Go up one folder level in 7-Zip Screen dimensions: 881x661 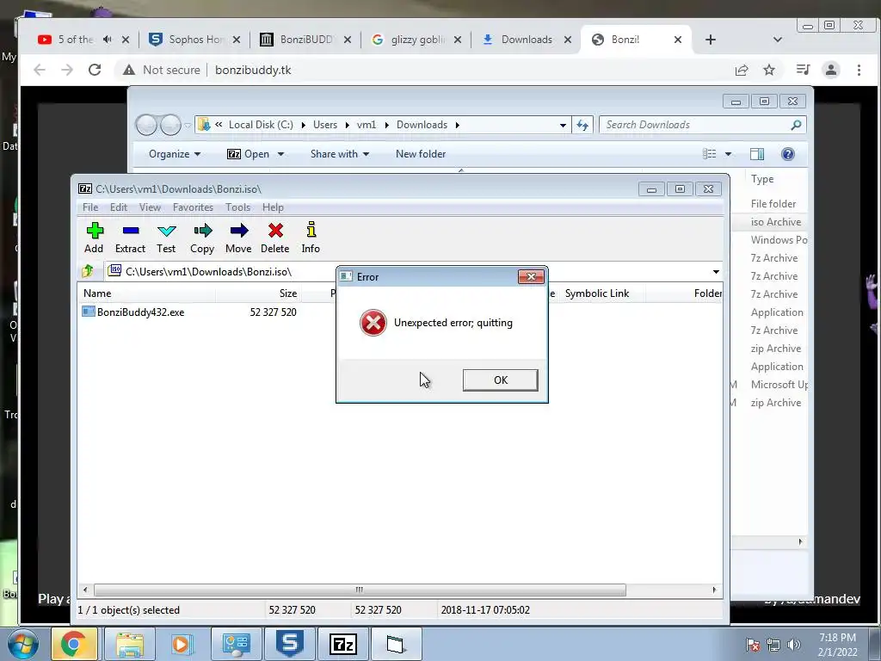point(89,271)
